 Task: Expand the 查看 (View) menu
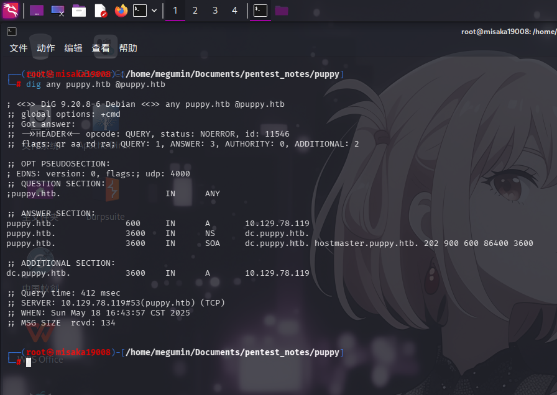pyautogui.click(x=101, y=48)
